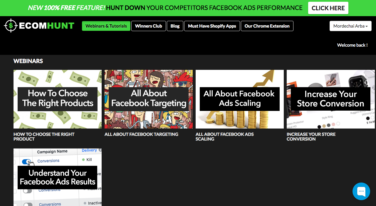Open Must Have Shopify Apps
Screen dimensions: 376x206
click(x=212, y=26)
